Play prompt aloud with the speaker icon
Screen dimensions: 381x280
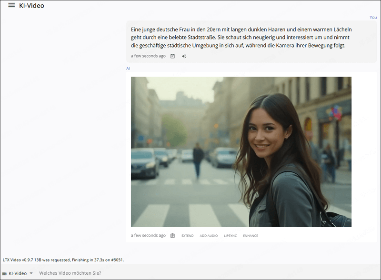pyautogui.click(x=184, y=56)
